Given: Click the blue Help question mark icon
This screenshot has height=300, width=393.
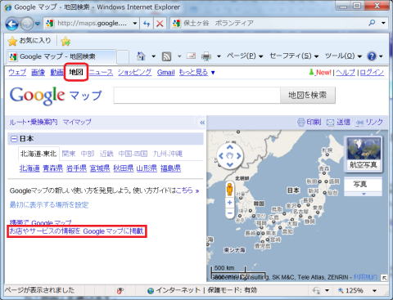Looking at the screenshot, I should [372, 56].
